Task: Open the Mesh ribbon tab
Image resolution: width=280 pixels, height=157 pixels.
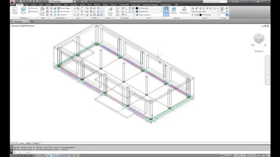Action: pyautogui.click(x=41, y=5)
